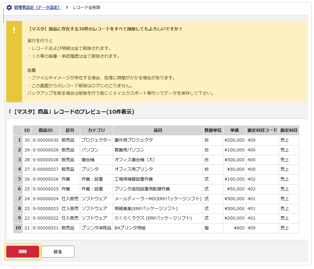Click the パソコン category cell
The height and width of the screenshot is (269, 314).
(96, 150)
